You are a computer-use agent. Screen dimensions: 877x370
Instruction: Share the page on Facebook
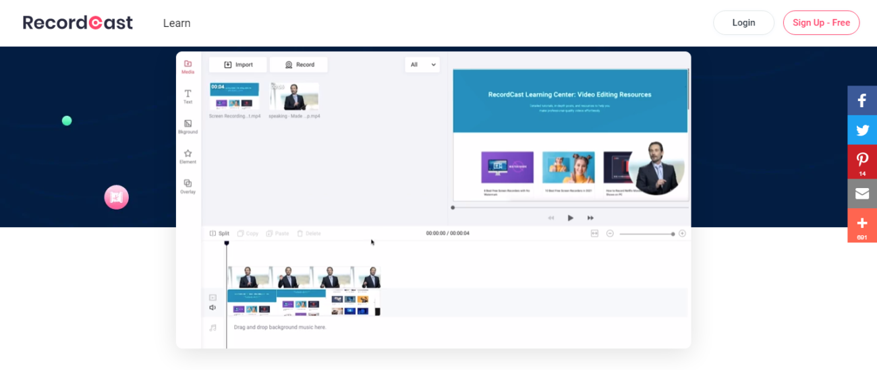pyautogui.click(x=862, y=100)
